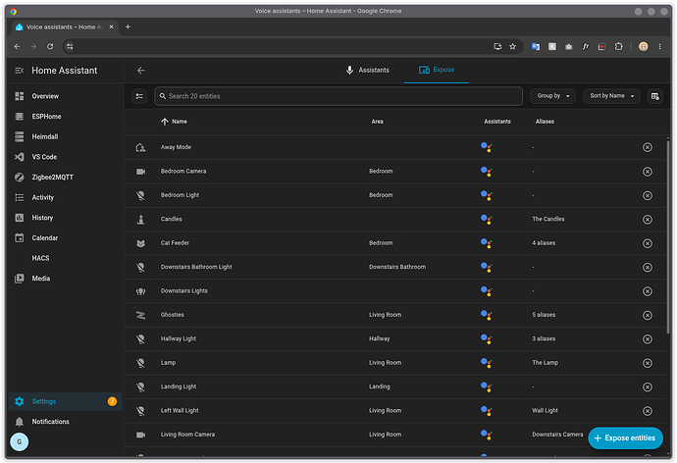Click the Expose entities button
This screenshot has width=677, height=463.
[625, 438]
